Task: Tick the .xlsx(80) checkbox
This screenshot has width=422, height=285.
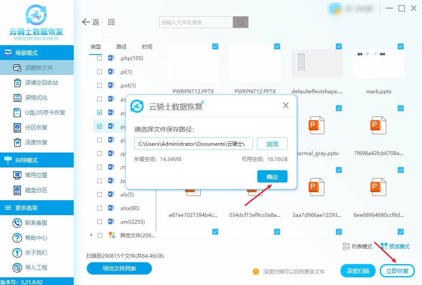Action: click(x=100, y=208)
